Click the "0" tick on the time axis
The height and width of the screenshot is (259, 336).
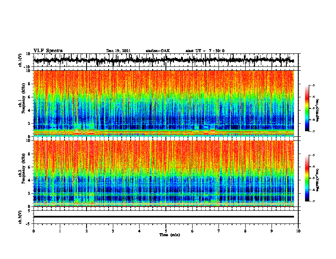34,231
